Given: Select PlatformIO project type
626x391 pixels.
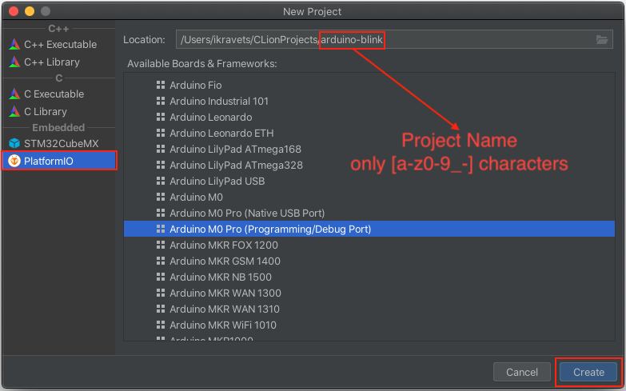Looking at the screenshot, I should click(x=59, y=161).
